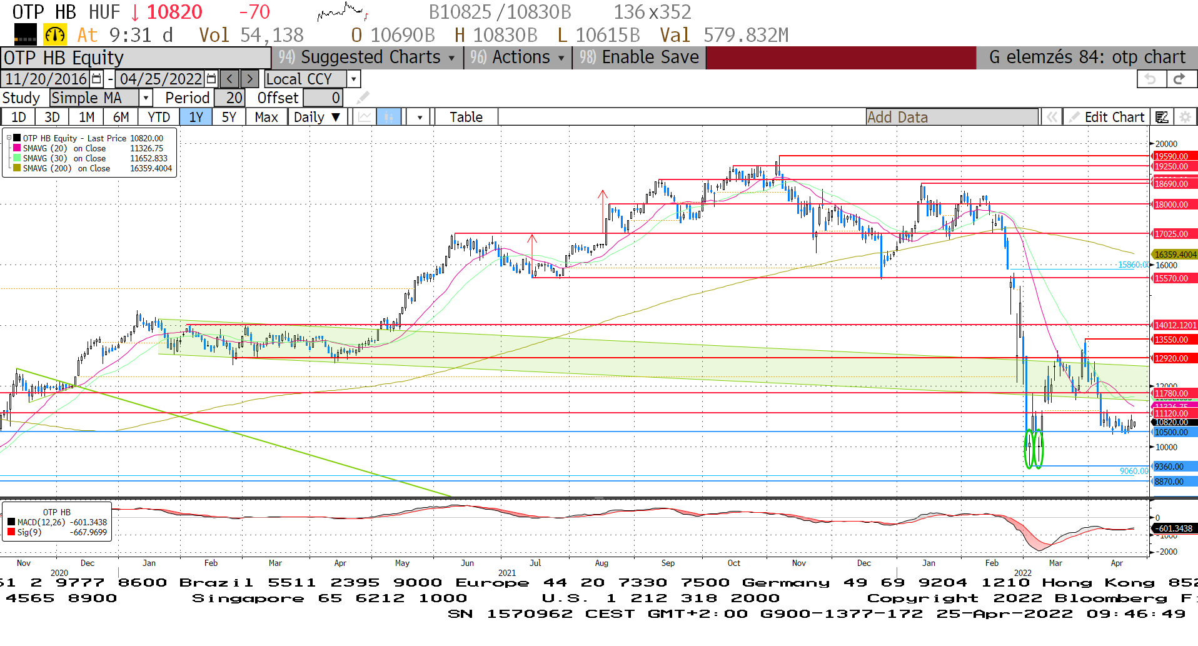The image size is (1198, 646).
Task: Click the 19250.00 price level label
Action: pos(1174,166)
